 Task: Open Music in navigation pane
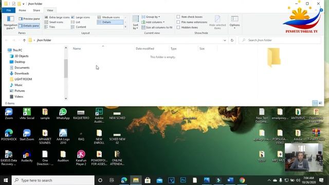[x=16, y=85]
